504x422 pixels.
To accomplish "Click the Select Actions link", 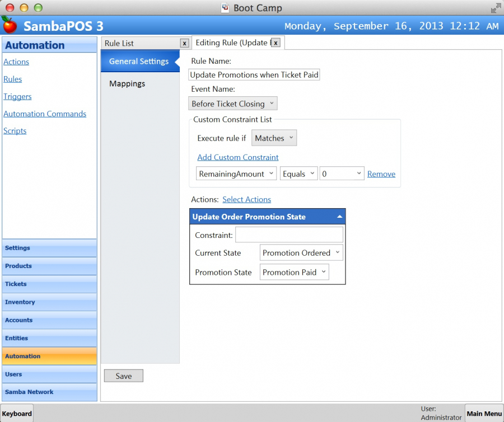I will [246, 199].
